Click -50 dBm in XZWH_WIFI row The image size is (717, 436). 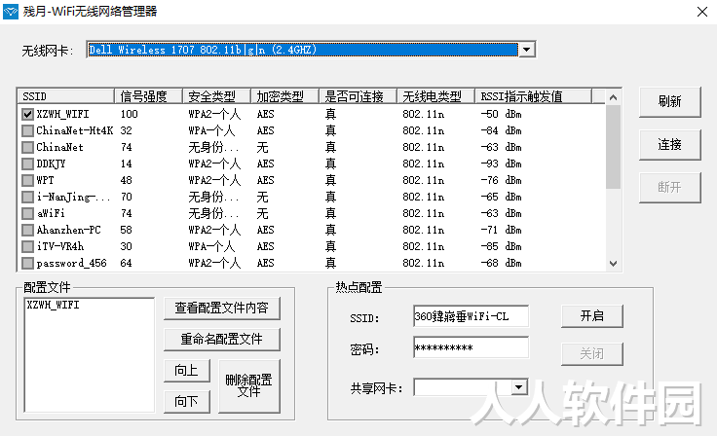[501, 114]
